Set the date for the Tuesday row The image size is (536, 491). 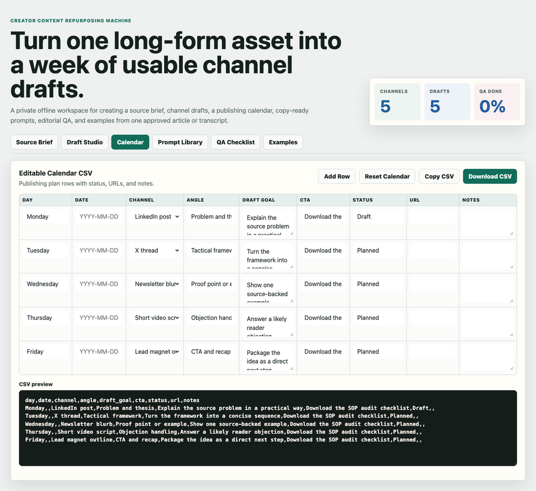(x=99, y=251)
